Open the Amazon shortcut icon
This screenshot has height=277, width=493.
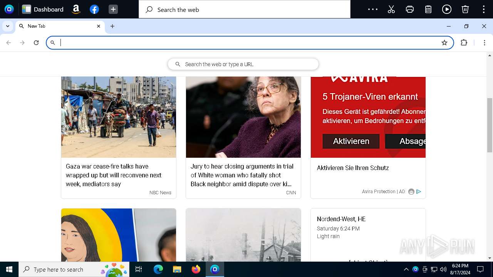[x=76, y=9]
